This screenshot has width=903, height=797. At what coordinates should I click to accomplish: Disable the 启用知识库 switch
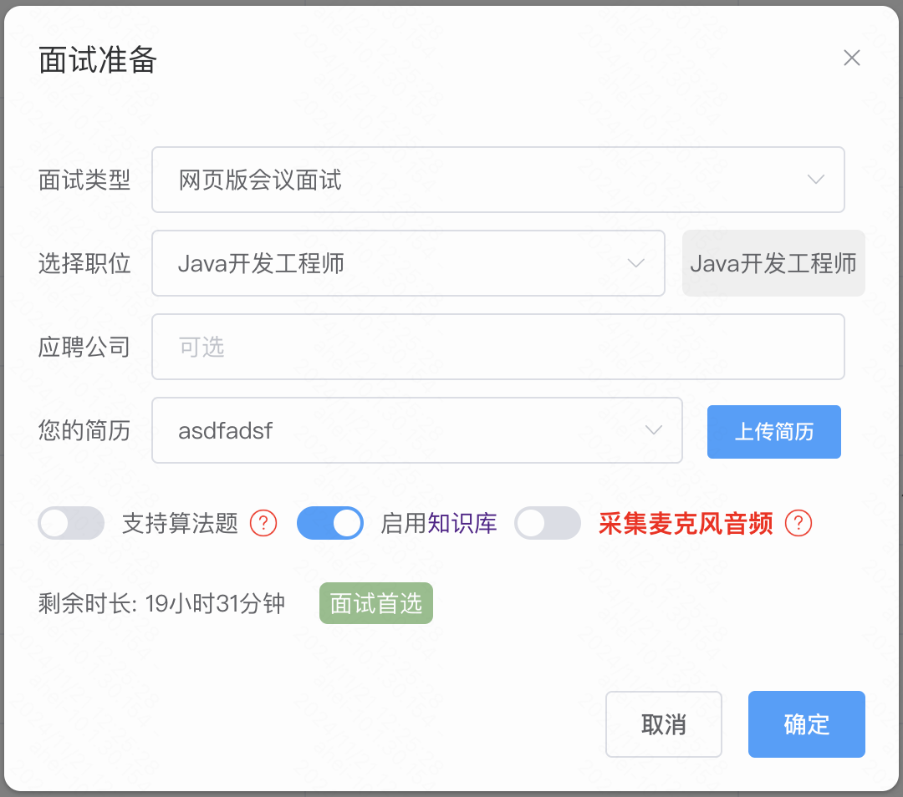coord(330,523)
